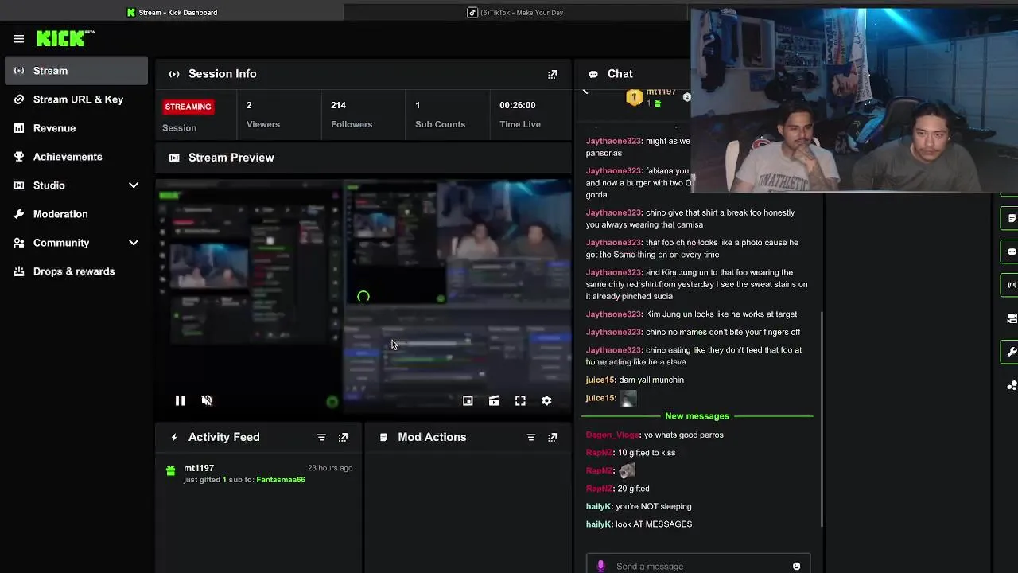Click the gold rank badge in chat

click(x=634, y=98)
